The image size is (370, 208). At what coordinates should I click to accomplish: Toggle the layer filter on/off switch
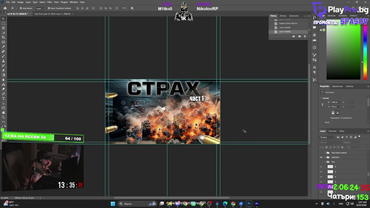point(359,137)
